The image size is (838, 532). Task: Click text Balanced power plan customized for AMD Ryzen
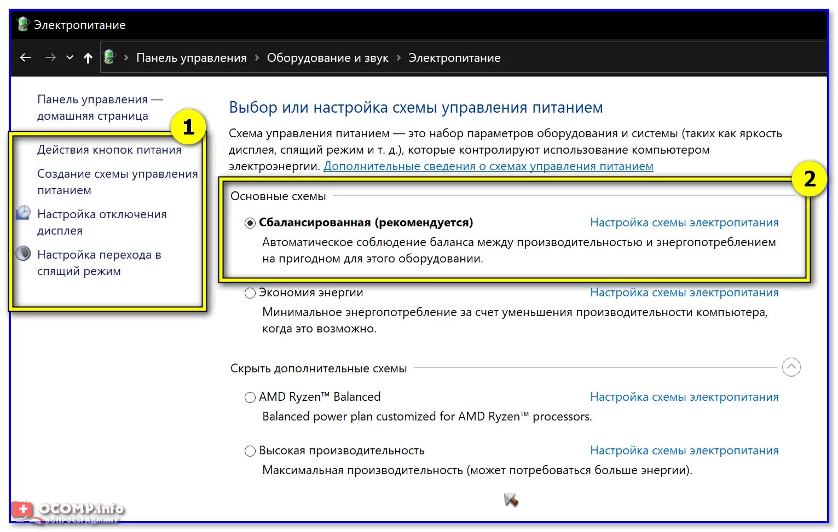427,417
